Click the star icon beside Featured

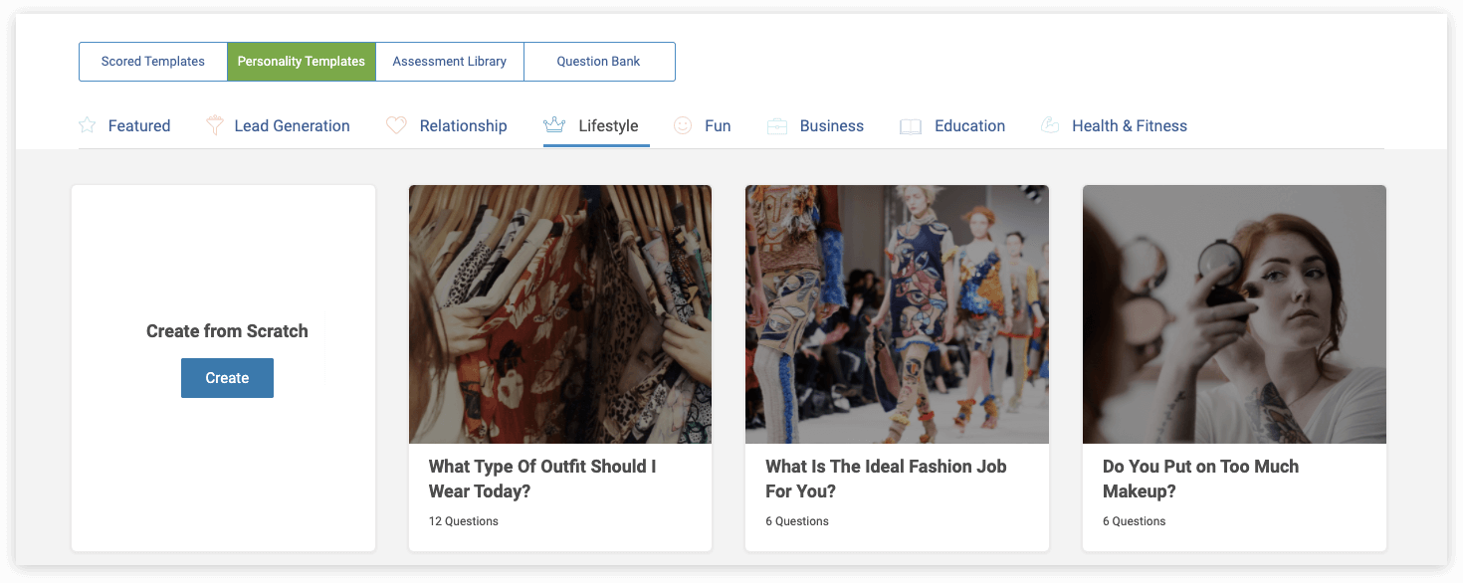(88, 125)
